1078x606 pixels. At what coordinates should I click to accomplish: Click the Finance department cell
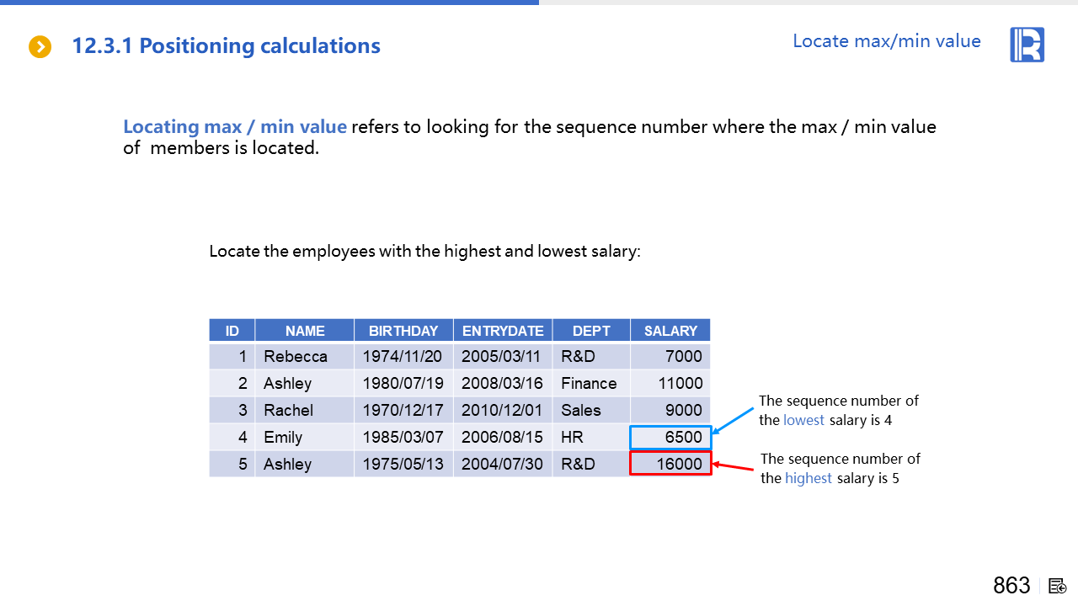tap(589, 384)
